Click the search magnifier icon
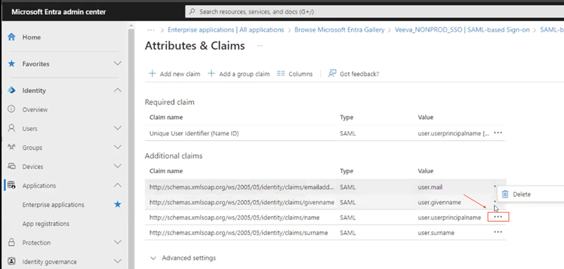 click(x=192, y=11)
